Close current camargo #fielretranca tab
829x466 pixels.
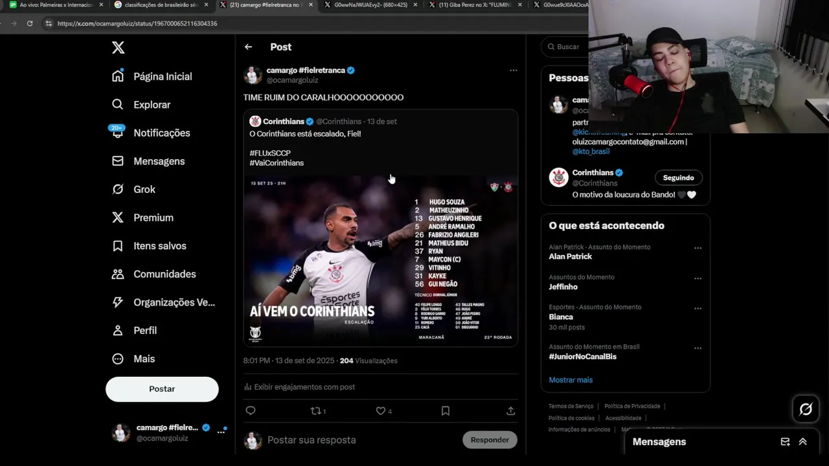click(x=311, y=5)
